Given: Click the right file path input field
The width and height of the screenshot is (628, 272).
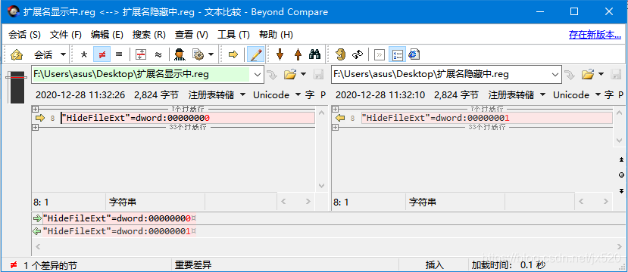Looking at the screenshot, I should pos(440,74).
